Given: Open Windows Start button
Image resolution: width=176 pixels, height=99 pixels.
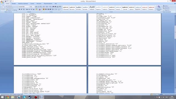Looking at the screenshot, I should [2, 97].
